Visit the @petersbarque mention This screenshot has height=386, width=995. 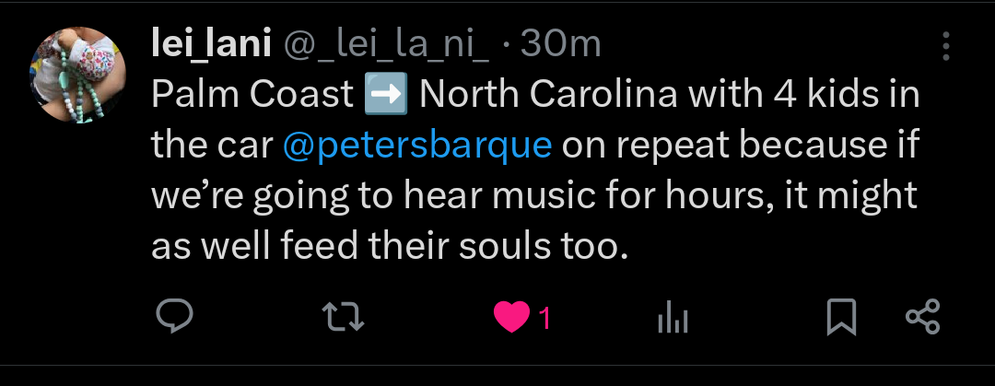click(418, 146)
